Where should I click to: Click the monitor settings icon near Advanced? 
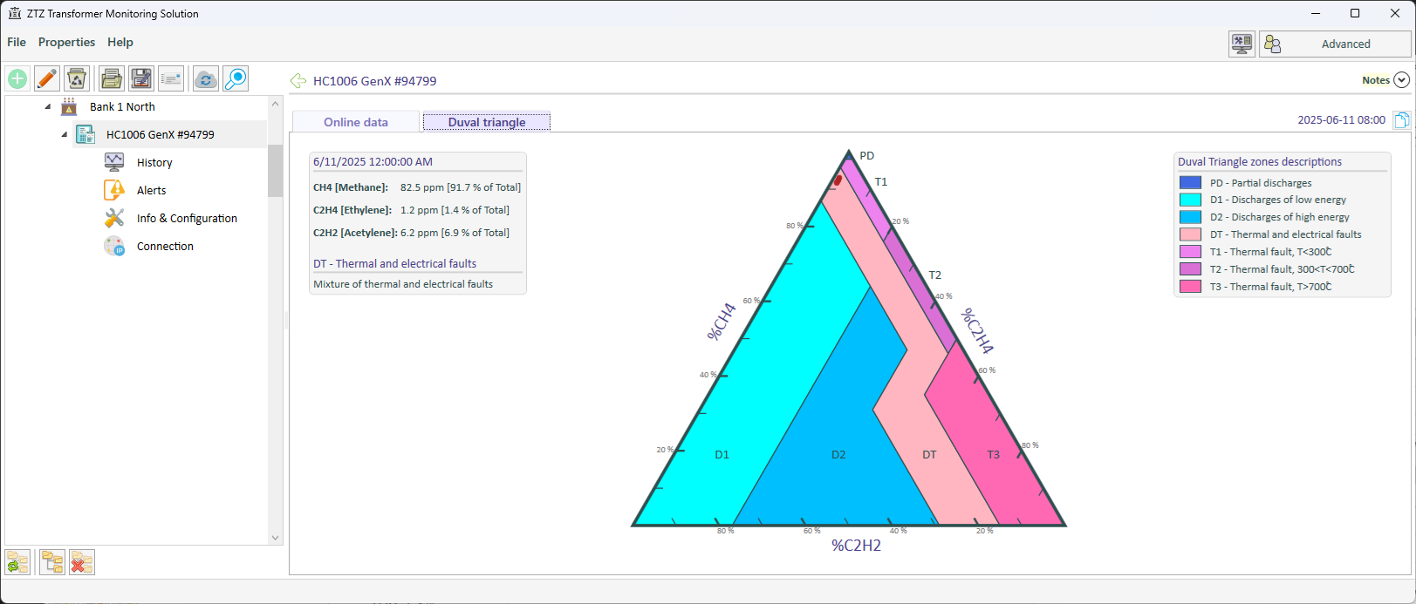point(1242,44)
